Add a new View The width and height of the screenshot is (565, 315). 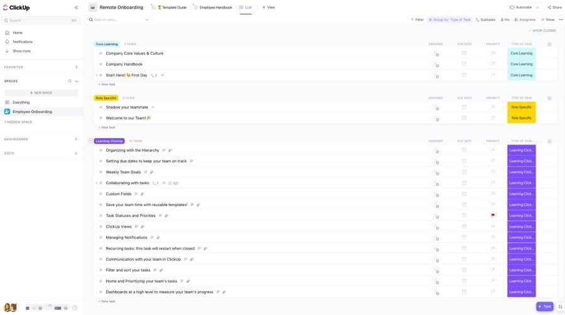[x=269, y=8]
